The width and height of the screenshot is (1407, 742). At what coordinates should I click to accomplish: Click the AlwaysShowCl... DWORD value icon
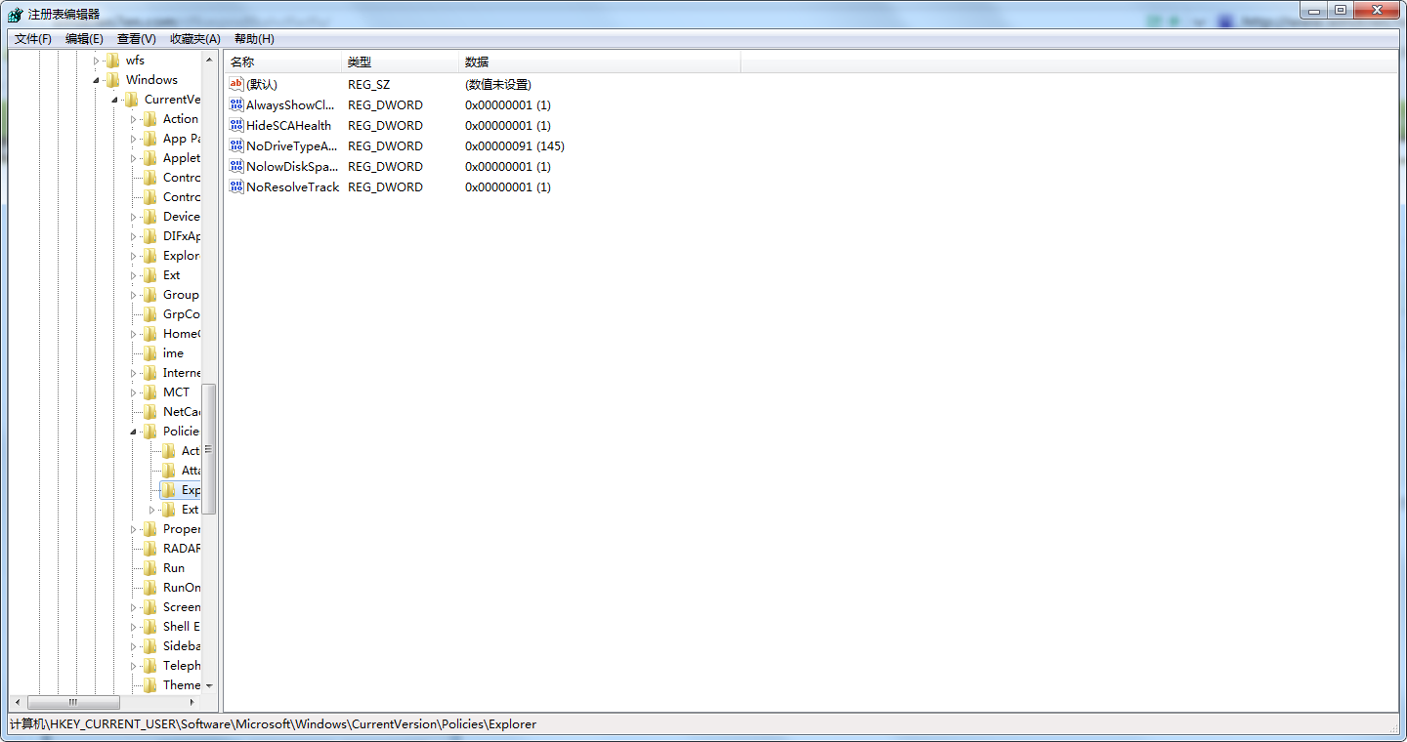pos(236,104)
